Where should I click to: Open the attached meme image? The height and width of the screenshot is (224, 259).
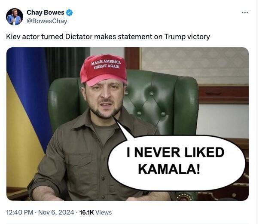click(x=128, y=124)
